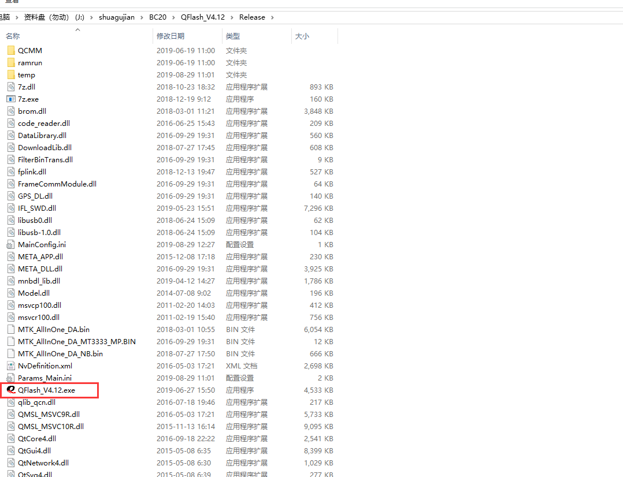The image size is (623, 477).
Task: Click the brom.dll file icon
Action: [11, 111]
